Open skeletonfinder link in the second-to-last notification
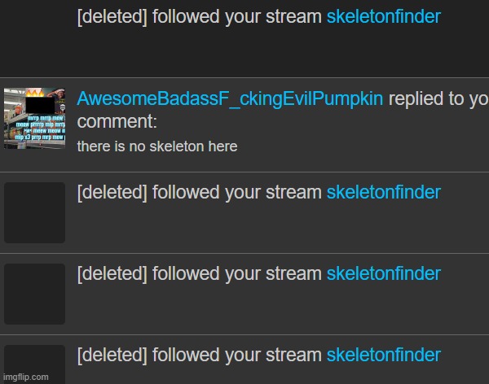This screenshot has width=489, height=384. [383, 274]
